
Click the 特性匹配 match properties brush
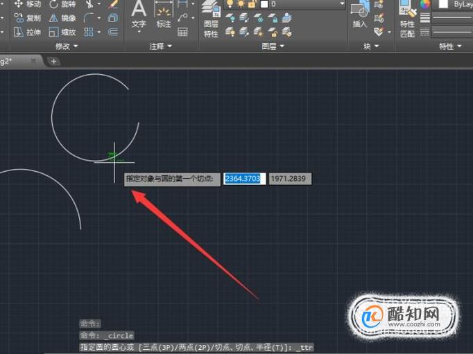click(x=407, y=19)
